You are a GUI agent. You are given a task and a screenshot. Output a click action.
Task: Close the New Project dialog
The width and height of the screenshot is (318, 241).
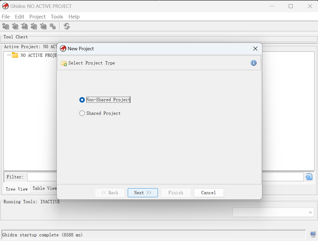coord(255,48)
